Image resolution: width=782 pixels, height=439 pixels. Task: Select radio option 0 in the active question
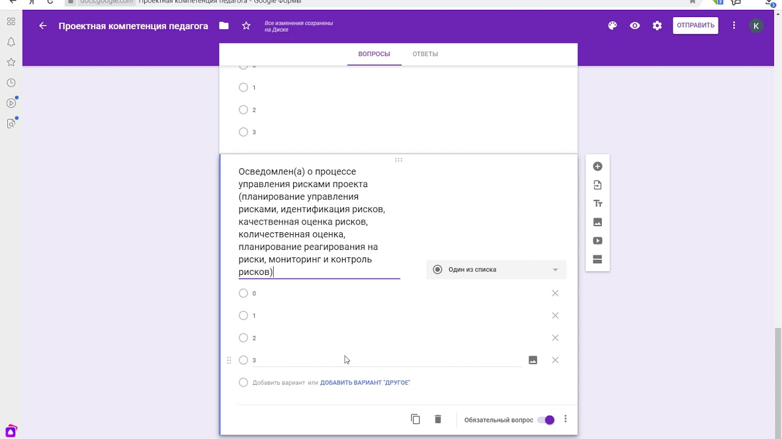[x=243, y=293]
